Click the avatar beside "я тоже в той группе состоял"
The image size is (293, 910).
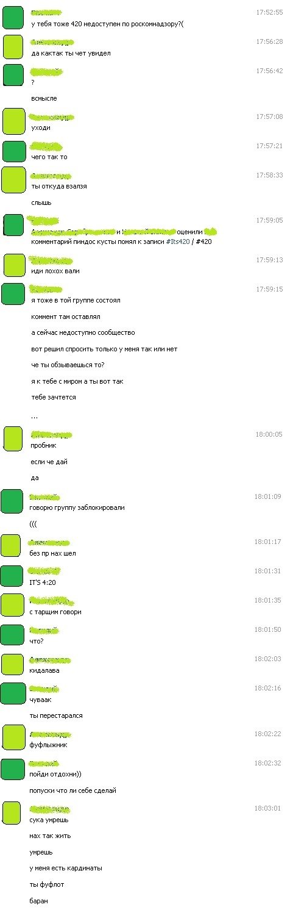pos(13,294)
